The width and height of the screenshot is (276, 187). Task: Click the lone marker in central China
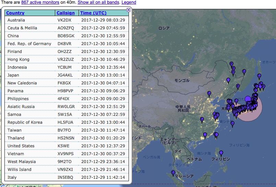pos(202,120)
